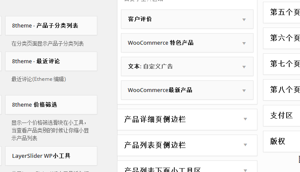
Task: Expand the 文本: 自定义广告 widget arrow
Action: pyautogui.click(x=244, y=67)
